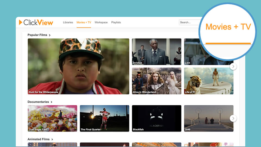261x147 pixels.
Task: Select The Final Quarter documentary
Action: pyautogui.click(x=104, y=118)
